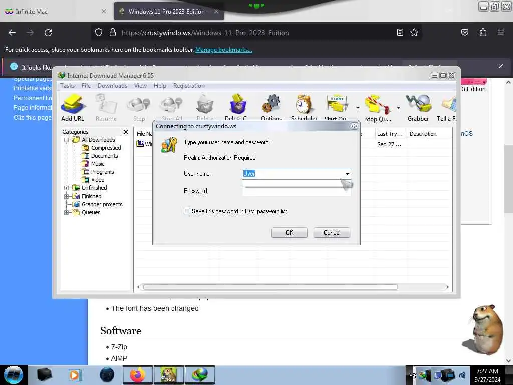This screenshot has width=513, height=385.
Task: Select the Music category
Action: [94, 164]
